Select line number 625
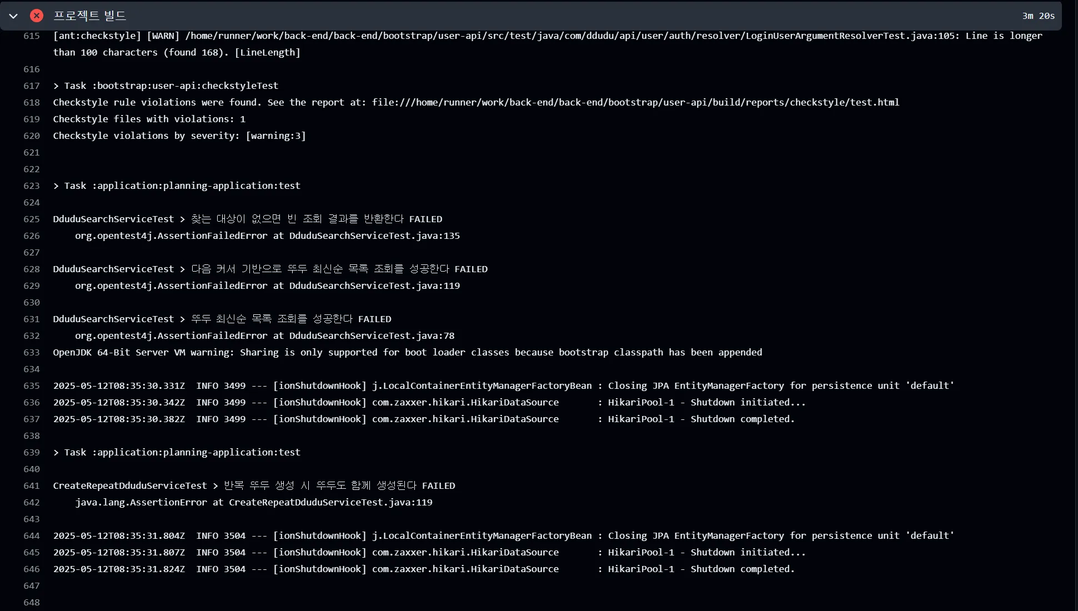Screen dimensions: 1078x611 32,219
